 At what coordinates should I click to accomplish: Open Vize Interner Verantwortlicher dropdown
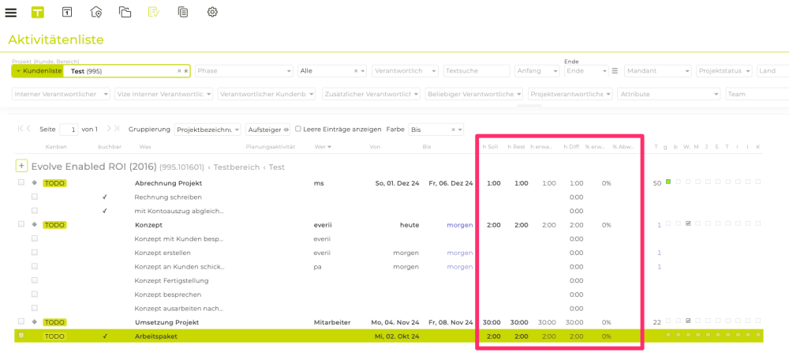pyautogui.click(x=164, y=94)
